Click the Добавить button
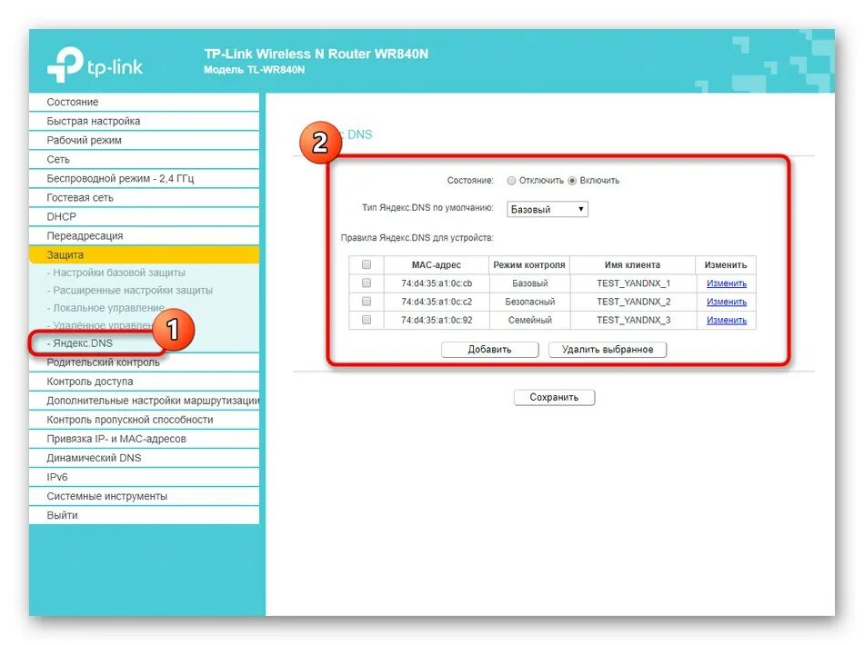The width and height of the screenshot is (864, 645). [x=490, y=350]
